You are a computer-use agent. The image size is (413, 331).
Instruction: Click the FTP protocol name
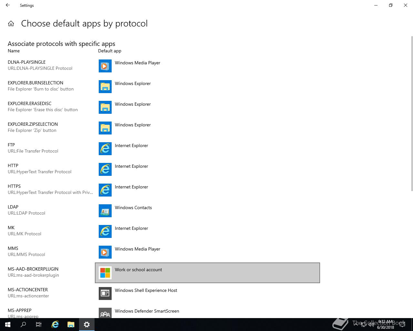[11, 145]
